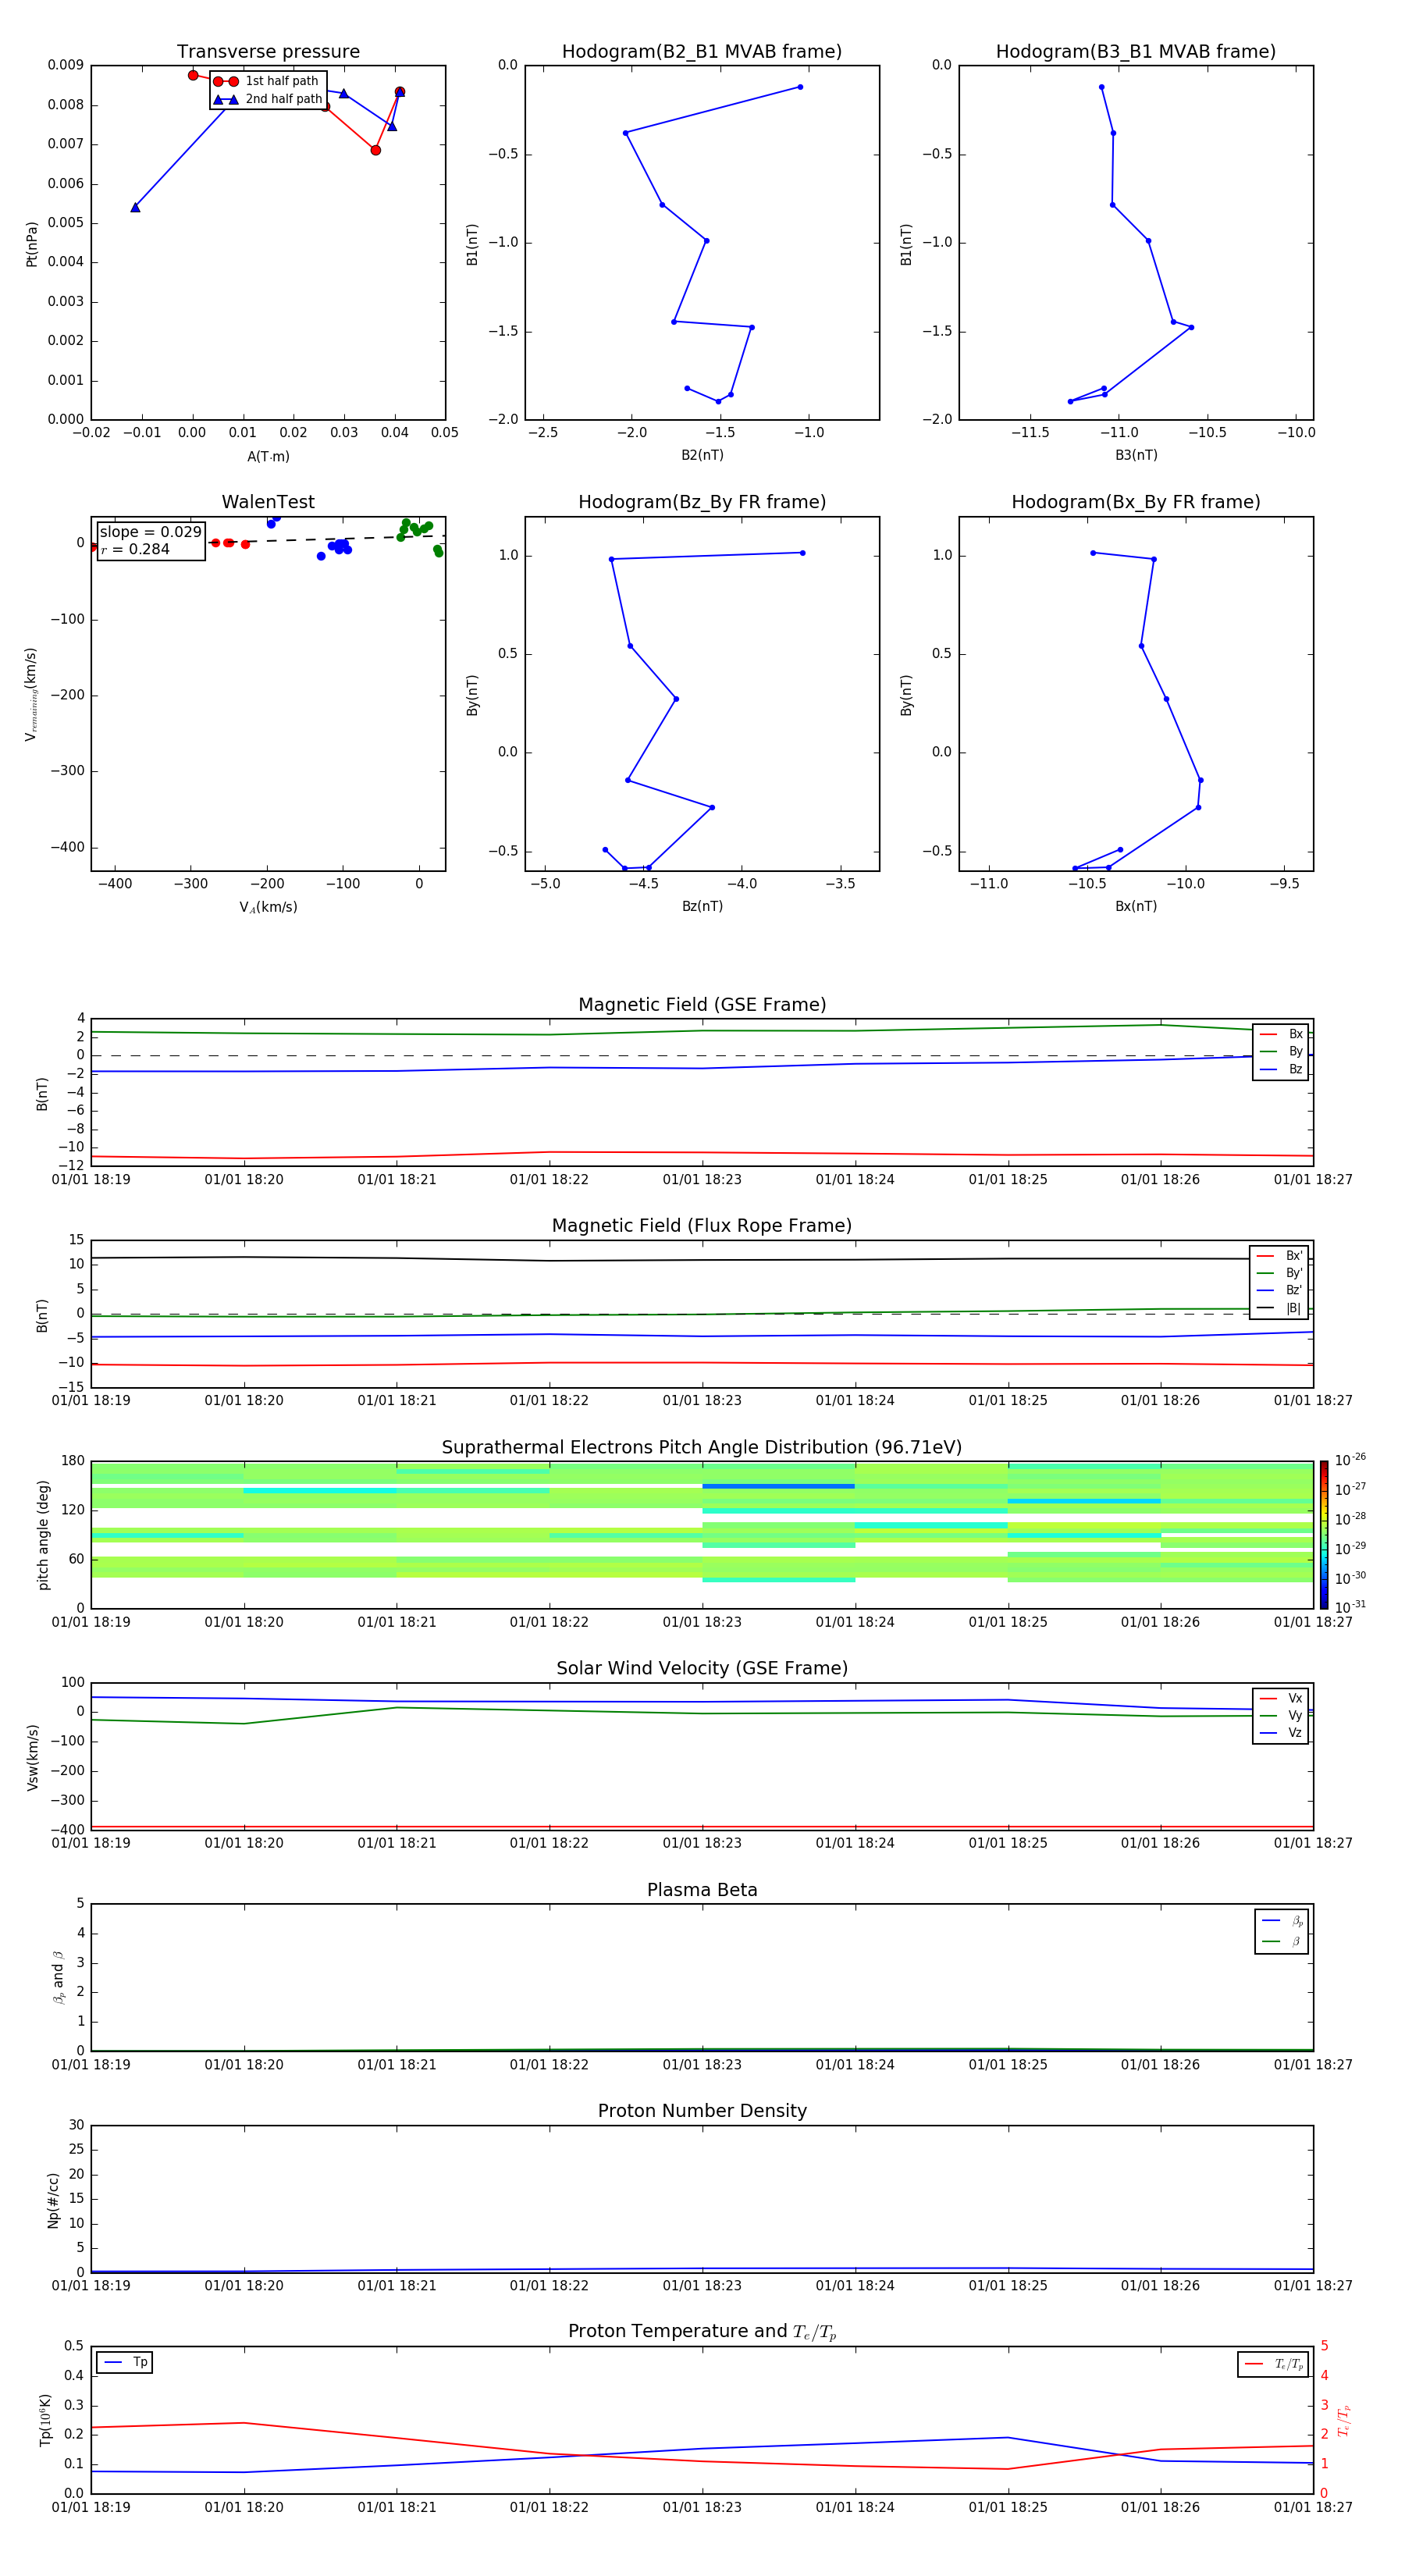Click the 'WalenTest' plot title
This screenshot has width=1405, height=2576.
[x=268, y=502]
